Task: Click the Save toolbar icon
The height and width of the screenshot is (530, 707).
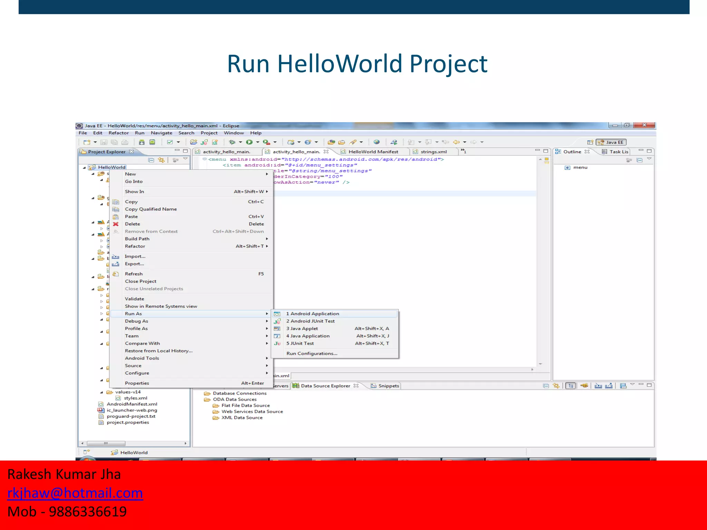Action: (x=104, y=142)
